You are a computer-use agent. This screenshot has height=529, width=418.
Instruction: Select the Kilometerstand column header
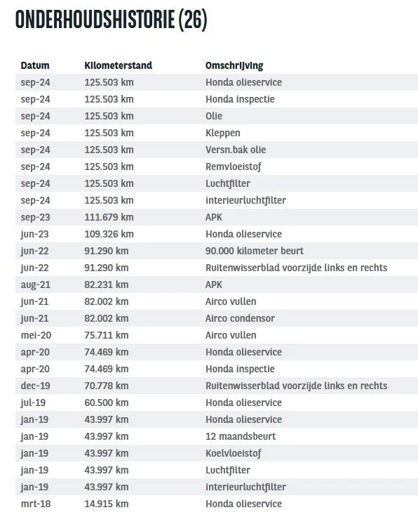point(119,65)
